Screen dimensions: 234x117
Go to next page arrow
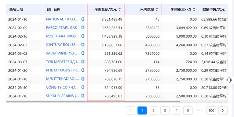click(223, 111)
